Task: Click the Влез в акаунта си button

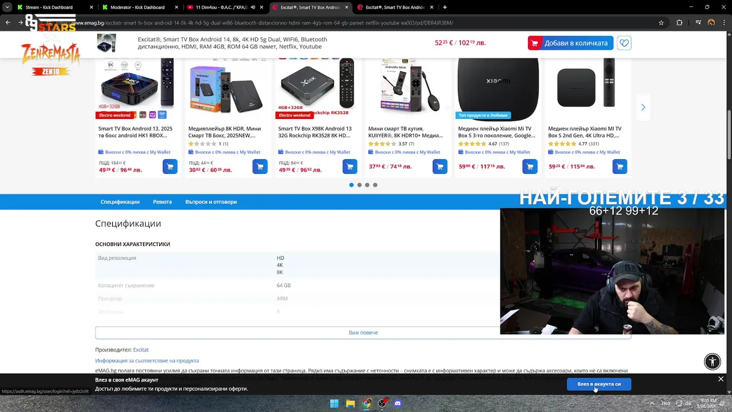Action: (599, 384)
